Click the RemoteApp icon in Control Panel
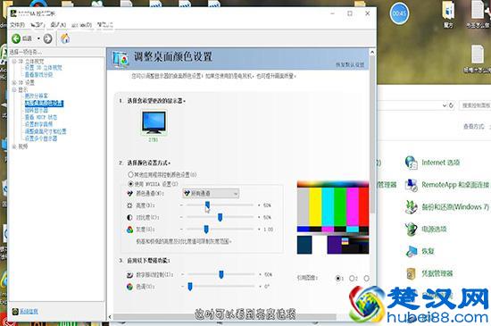 click(412, 185)
